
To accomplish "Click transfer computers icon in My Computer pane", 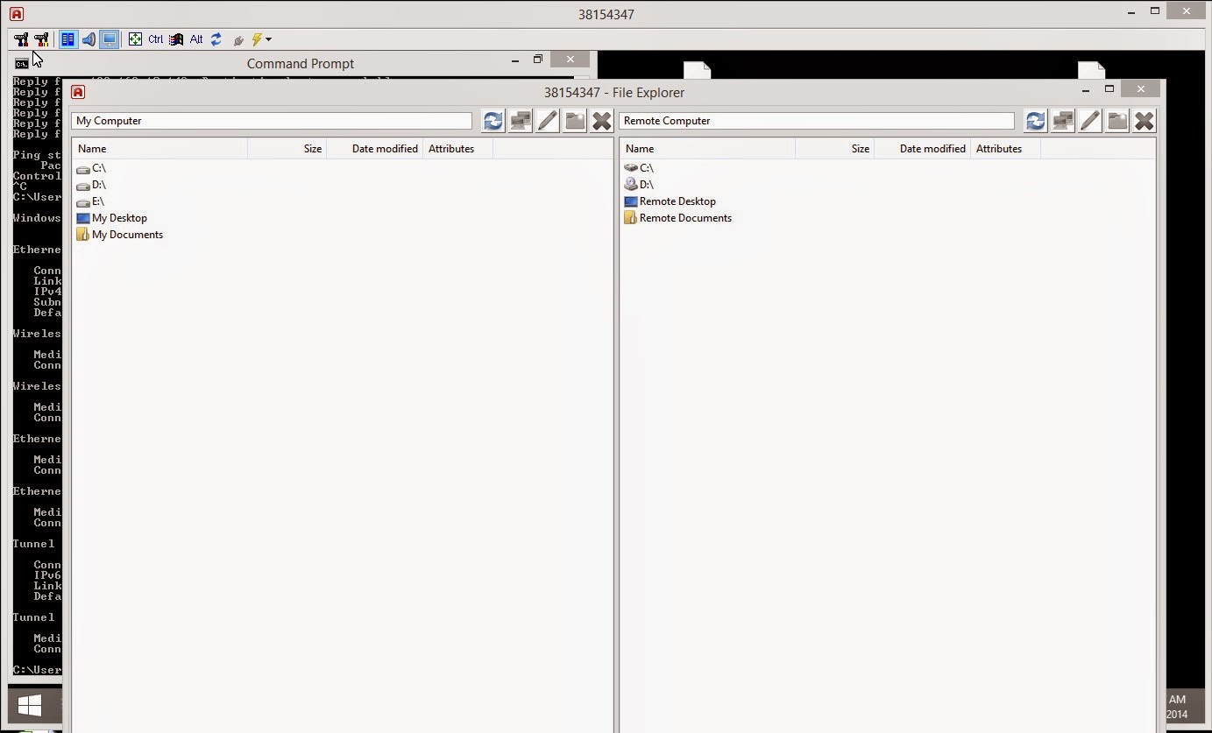I will [521, 121].
